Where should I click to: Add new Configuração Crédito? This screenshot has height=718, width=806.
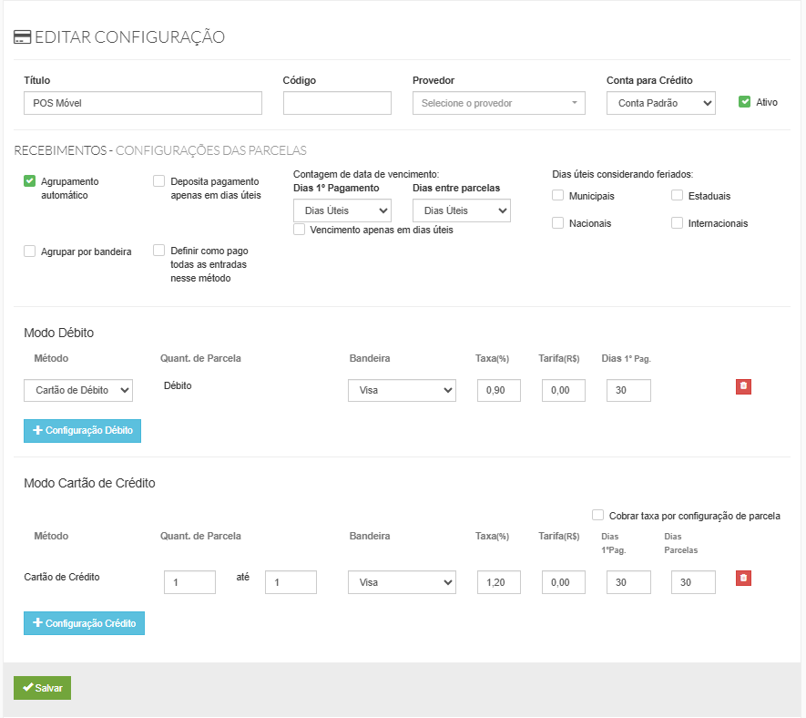click(x=84, y=623)
